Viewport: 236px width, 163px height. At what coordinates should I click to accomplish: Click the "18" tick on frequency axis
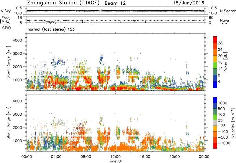[20, 18]
